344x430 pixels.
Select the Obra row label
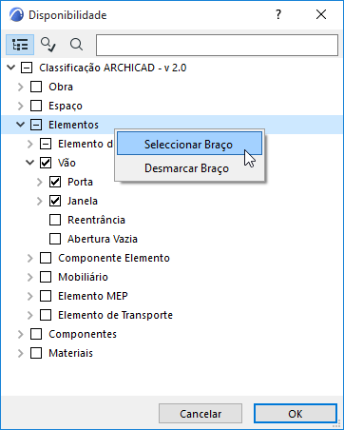61,87
